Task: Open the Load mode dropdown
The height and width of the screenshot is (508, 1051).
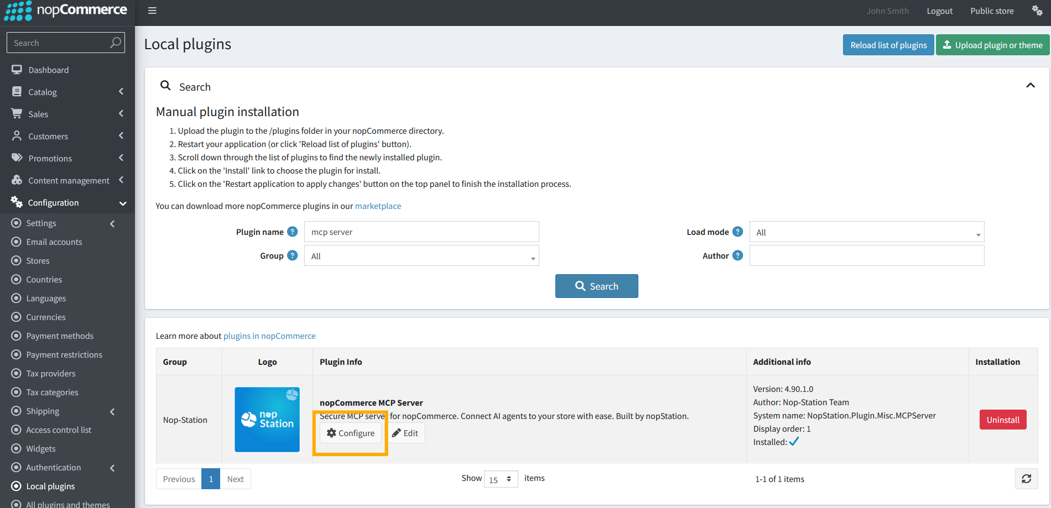Action: [x=867, y=232]
